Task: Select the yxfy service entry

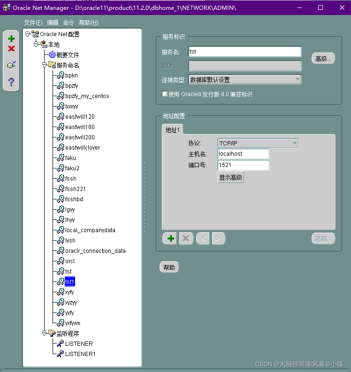Action: [x=69, y=313]
